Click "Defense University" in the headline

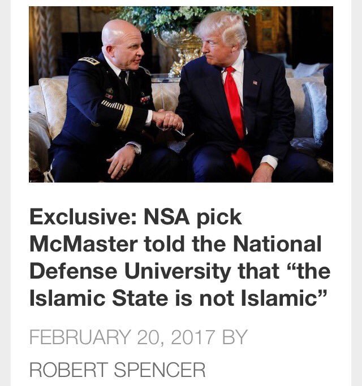coord(130,271)
